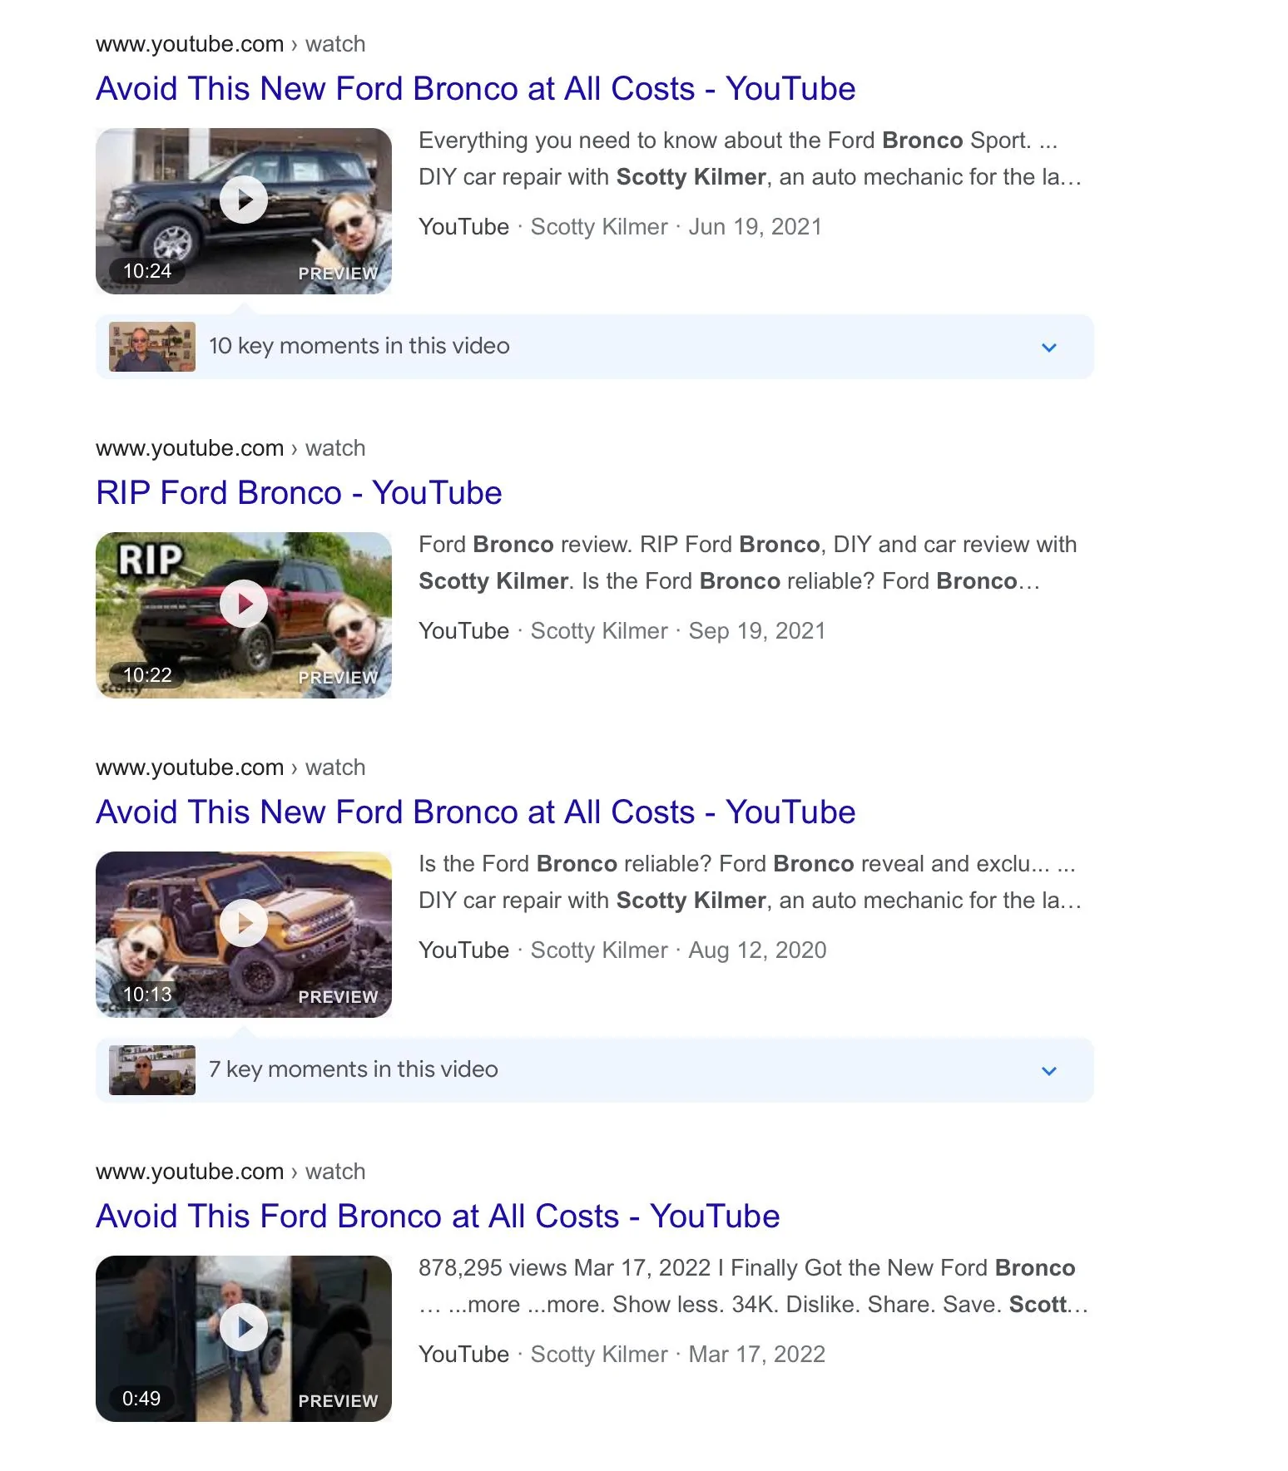
Task: Click snippet starting '878,295 views Mar 17, 2022'
Action: click(753, 1286)
